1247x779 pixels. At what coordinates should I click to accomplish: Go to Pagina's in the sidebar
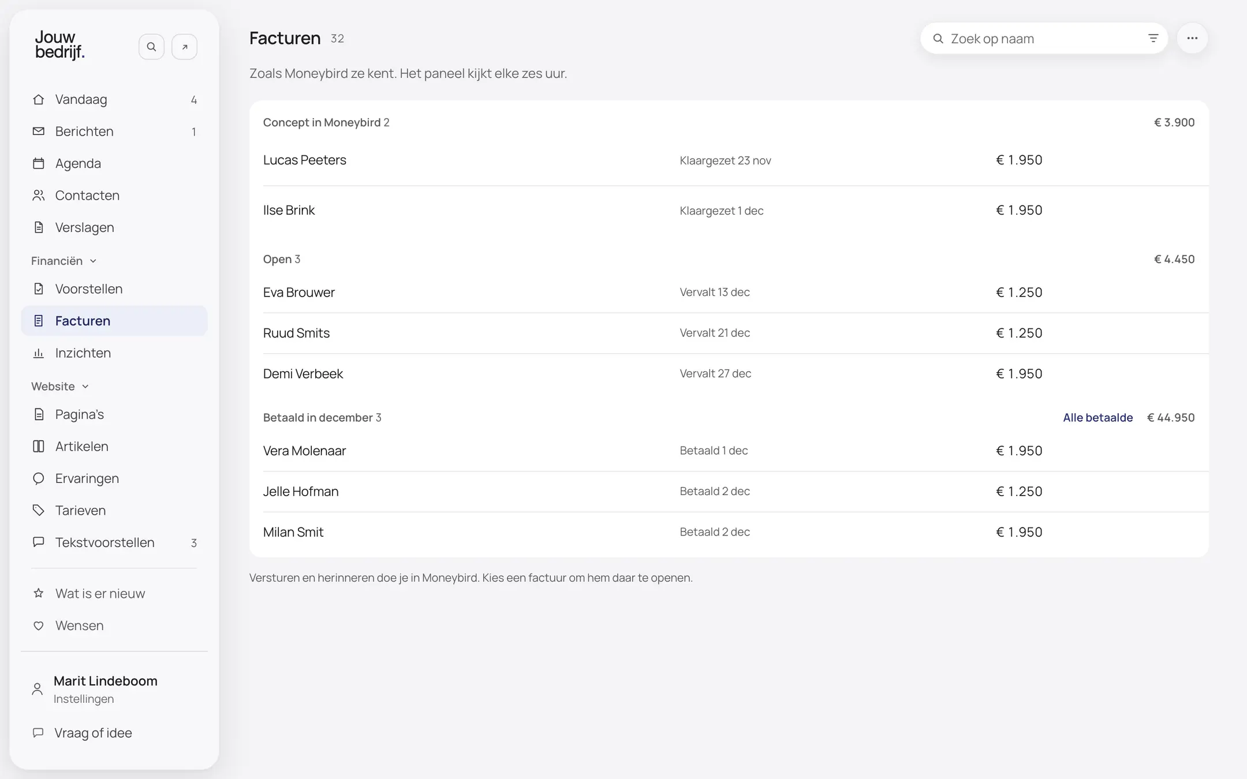pyautogui.click(x=114, y=414)
